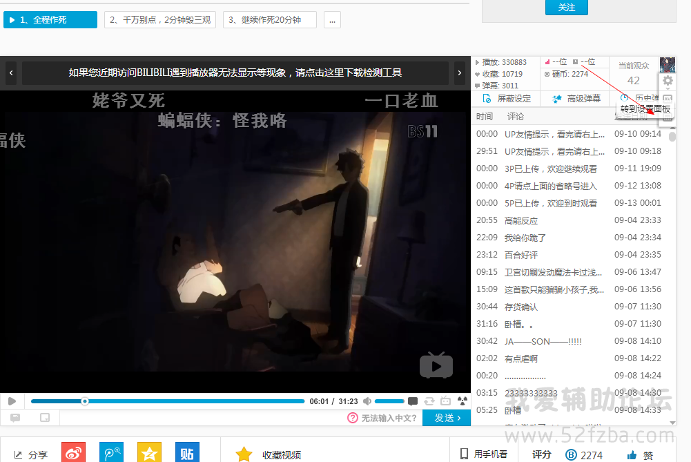
Task: Select comment 卫宫切嗣发动魔法卡过浅...
Action: tap(569, 272)
